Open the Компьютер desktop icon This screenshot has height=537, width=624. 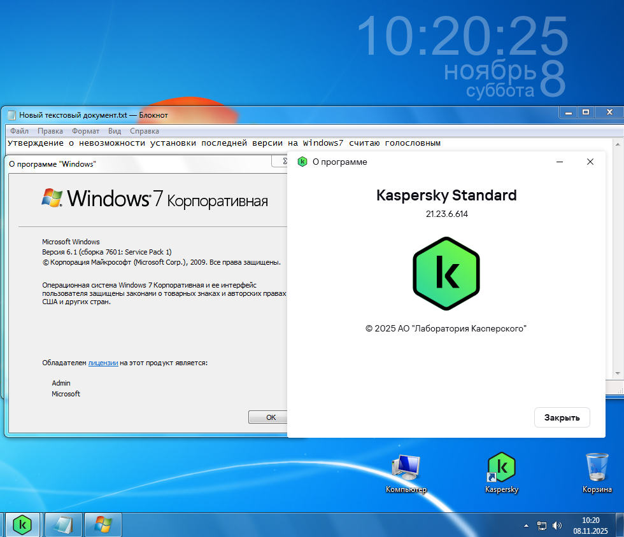click(406, 473)
